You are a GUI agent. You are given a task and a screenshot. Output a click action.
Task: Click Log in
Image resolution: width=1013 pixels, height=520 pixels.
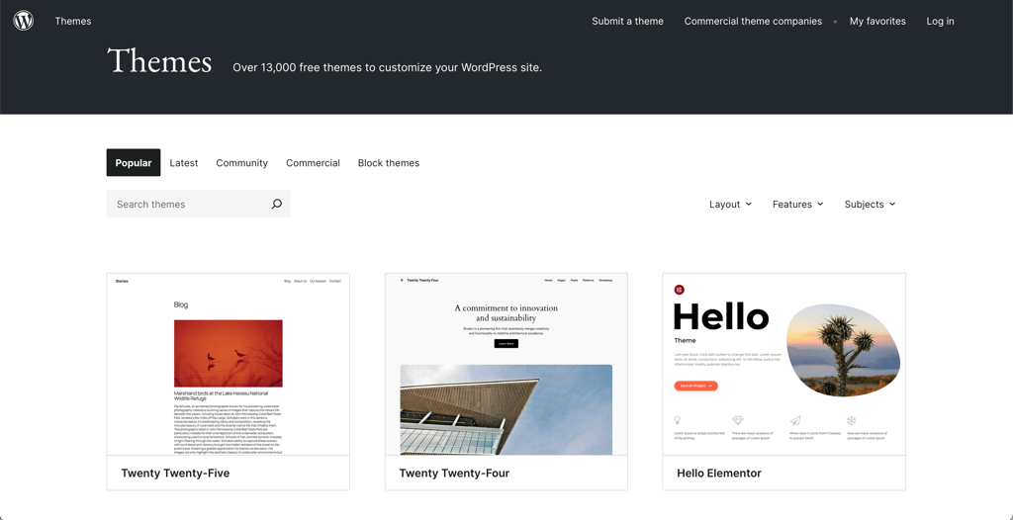tap(940, 22)
